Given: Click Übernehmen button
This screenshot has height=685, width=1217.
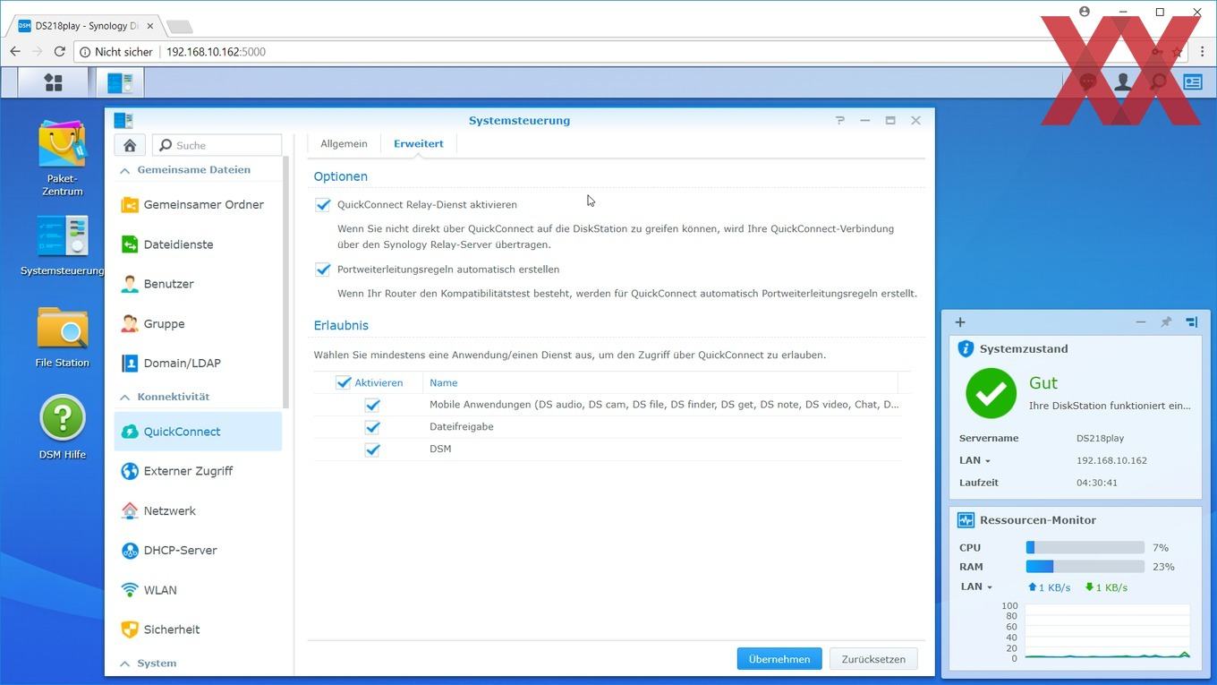Looking at the screenshot, I should pos(779,659).
